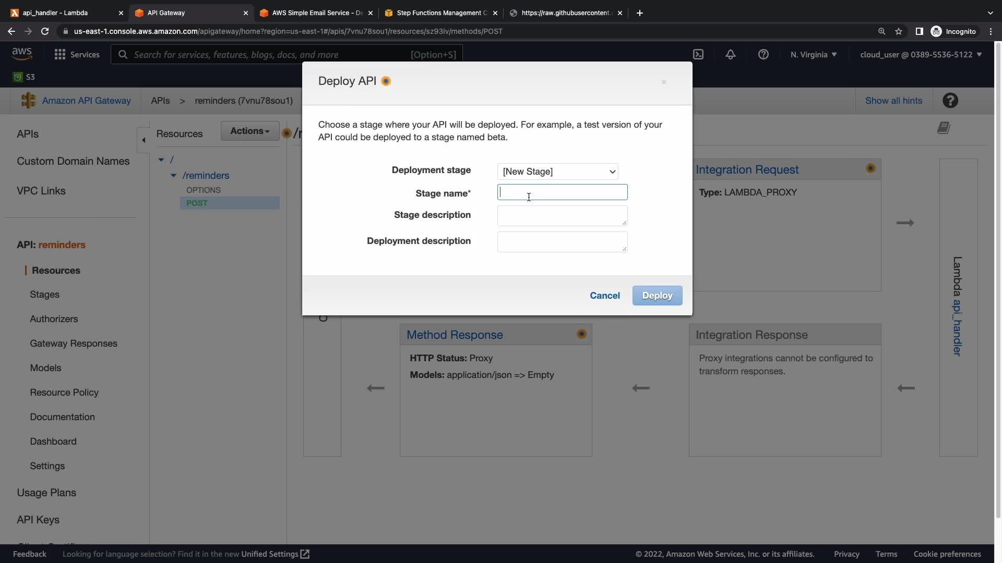1002x563 pixels.
Task: Open the notifications bell icon
Action: click(730, 54)
